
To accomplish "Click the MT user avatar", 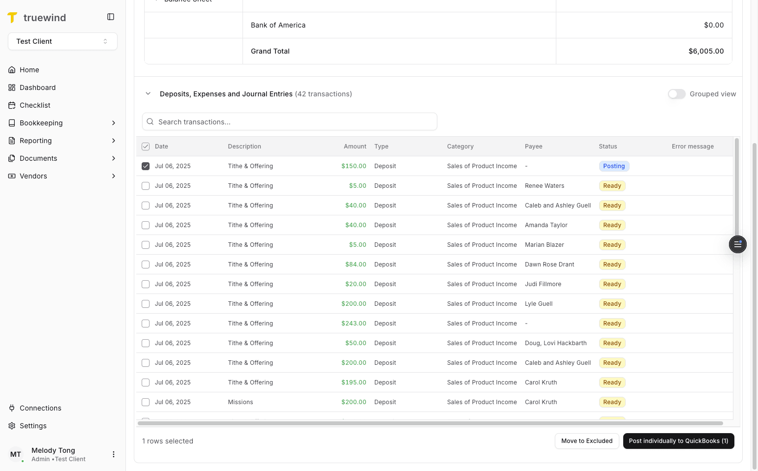I will (x=16, y=454).
